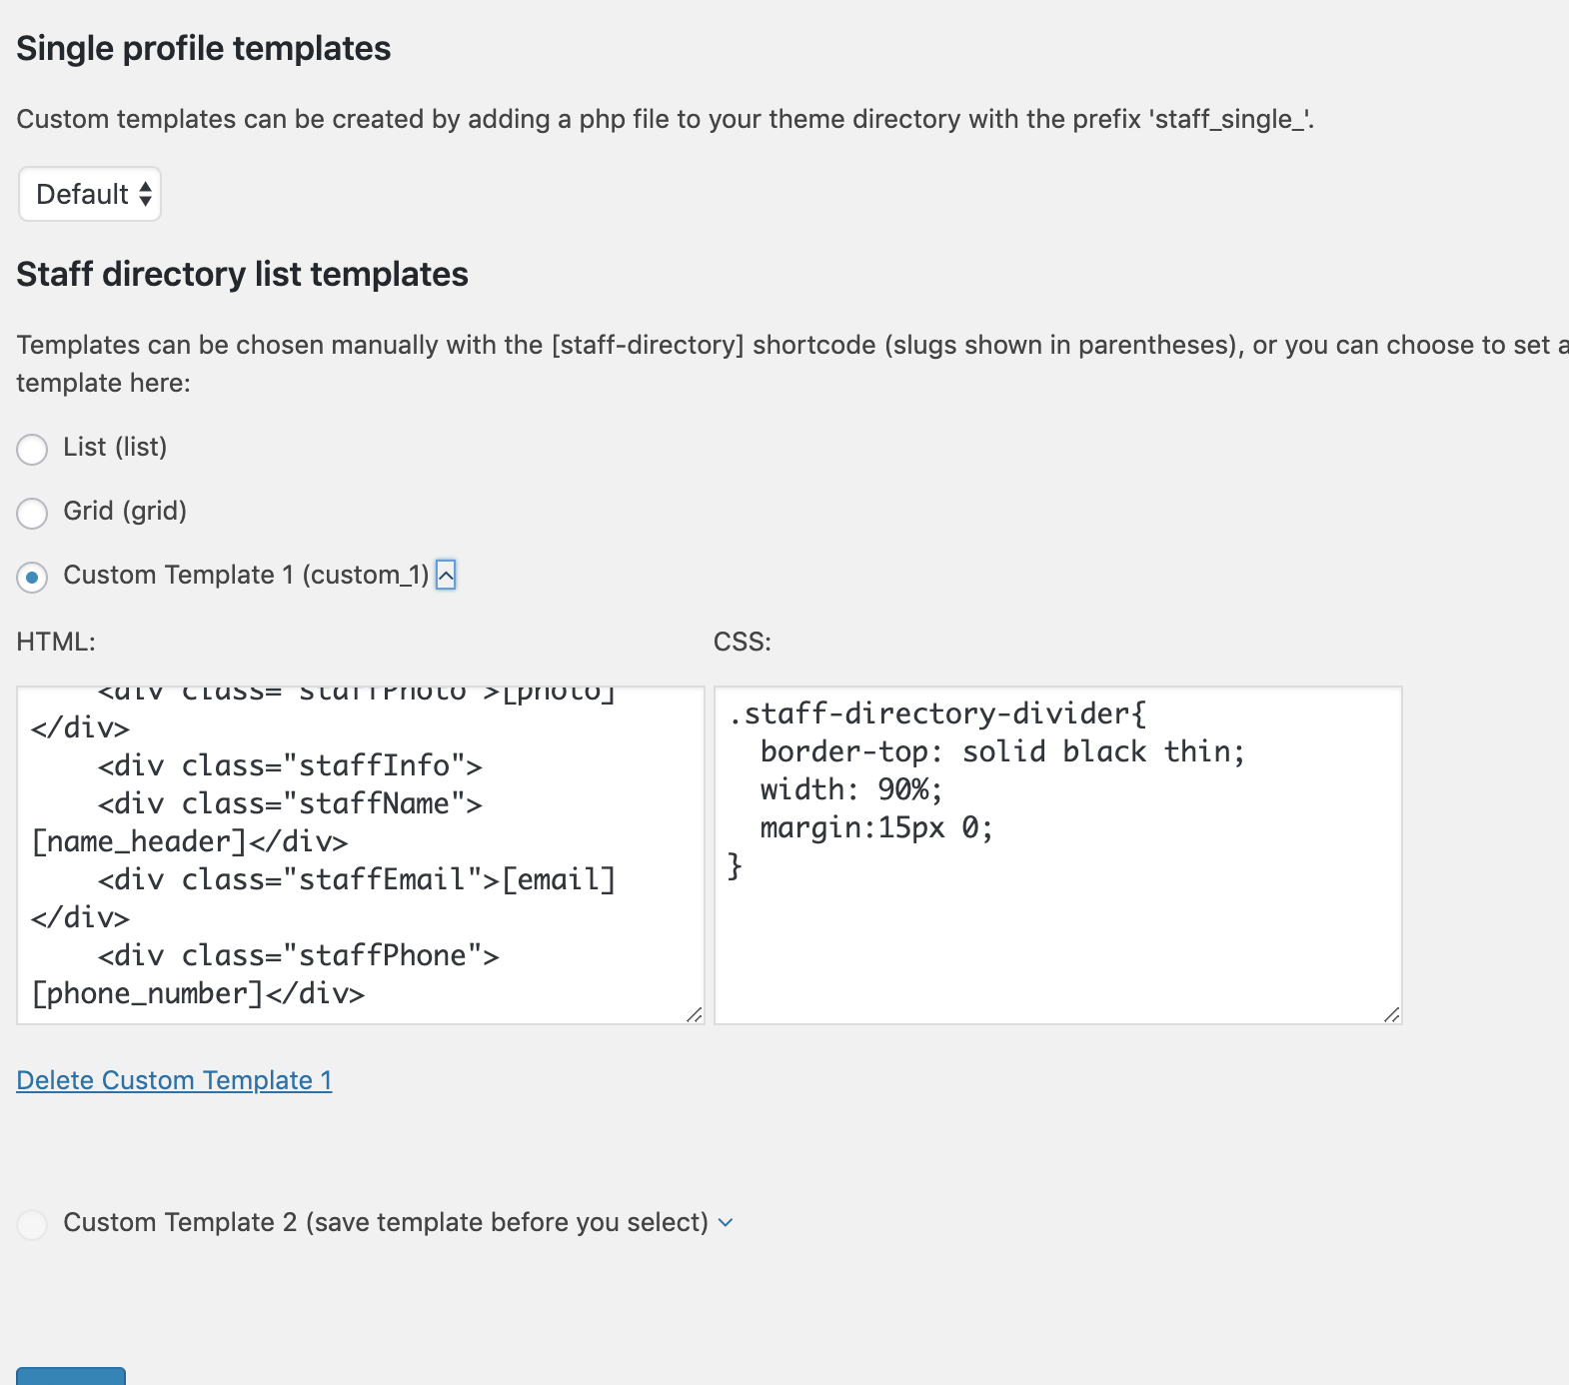Collapse Custom Template 1 using its chevron

[x=446, y=576]
